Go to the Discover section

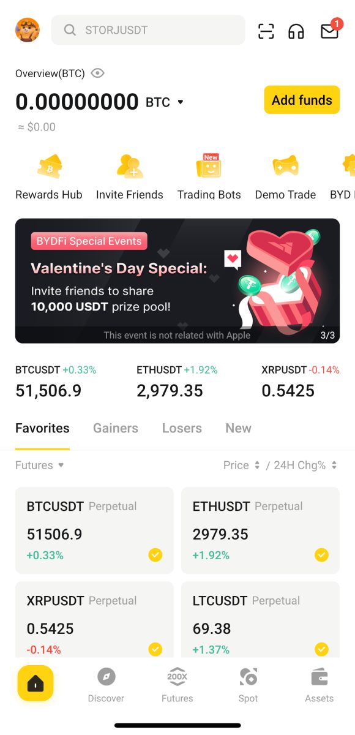[106, 684]
